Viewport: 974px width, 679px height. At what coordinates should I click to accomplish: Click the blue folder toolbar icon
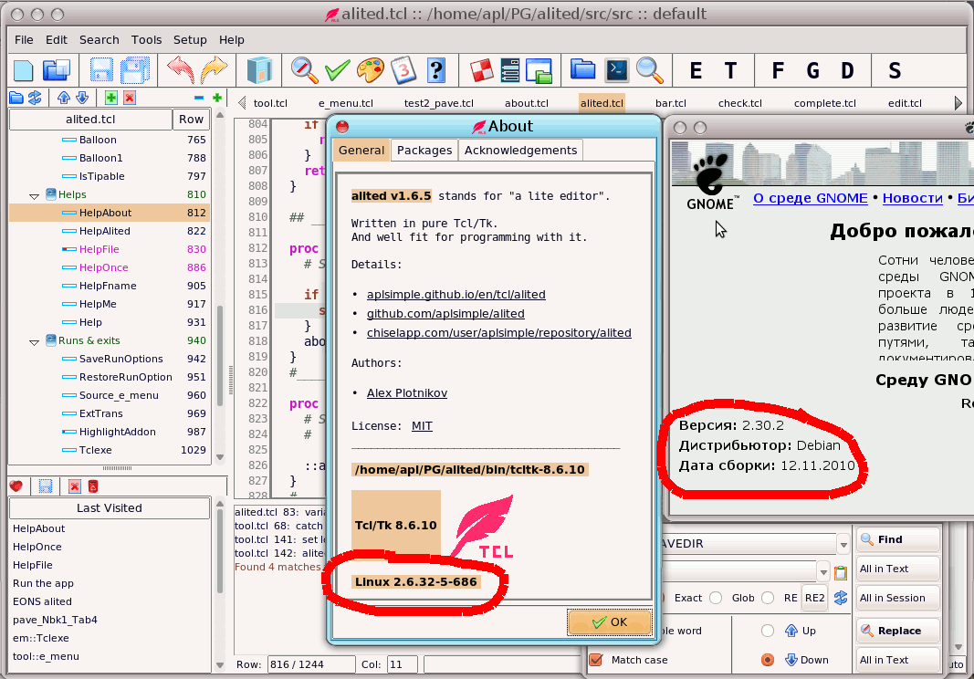click(x=582, y=69)
